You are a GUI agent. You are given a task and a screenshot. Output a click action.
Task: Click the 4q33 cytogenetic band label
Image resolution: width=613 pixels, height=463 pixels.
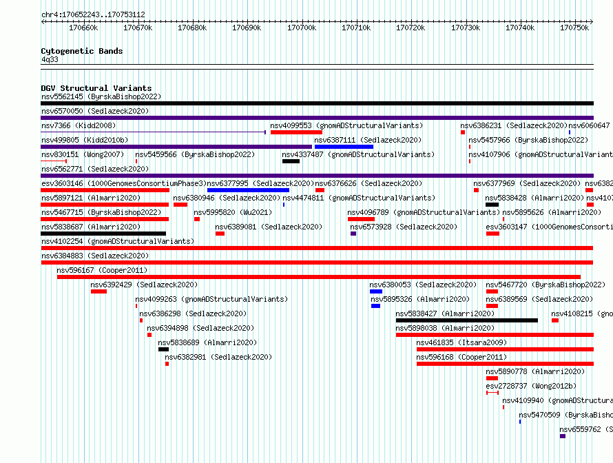click(x=50, y=59)
